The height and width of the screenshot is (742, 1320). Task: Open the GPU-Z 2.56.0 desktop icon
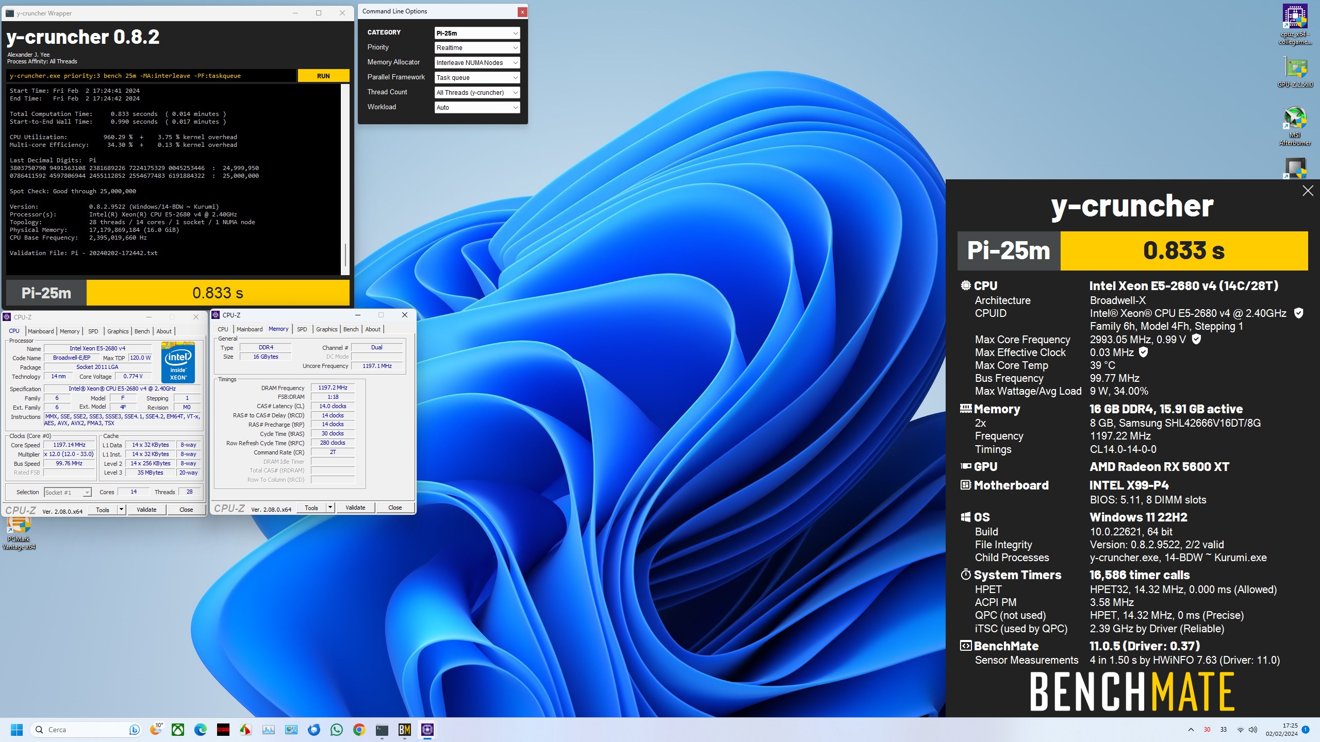point(1295,72)
